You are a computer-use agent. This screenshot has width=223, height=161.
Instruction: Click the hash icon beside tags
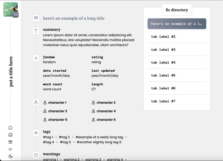click(x=36, y=133)
